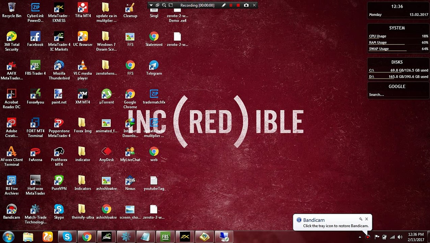Select the rectangle area icon in recording bar
This screenshot has width=430, height=243.
coord(171,5)
